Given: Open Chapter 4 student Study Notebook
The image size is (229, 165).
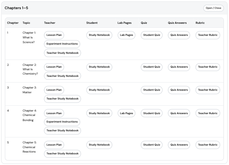Looking at the screenshot, I should coord(99,113).
